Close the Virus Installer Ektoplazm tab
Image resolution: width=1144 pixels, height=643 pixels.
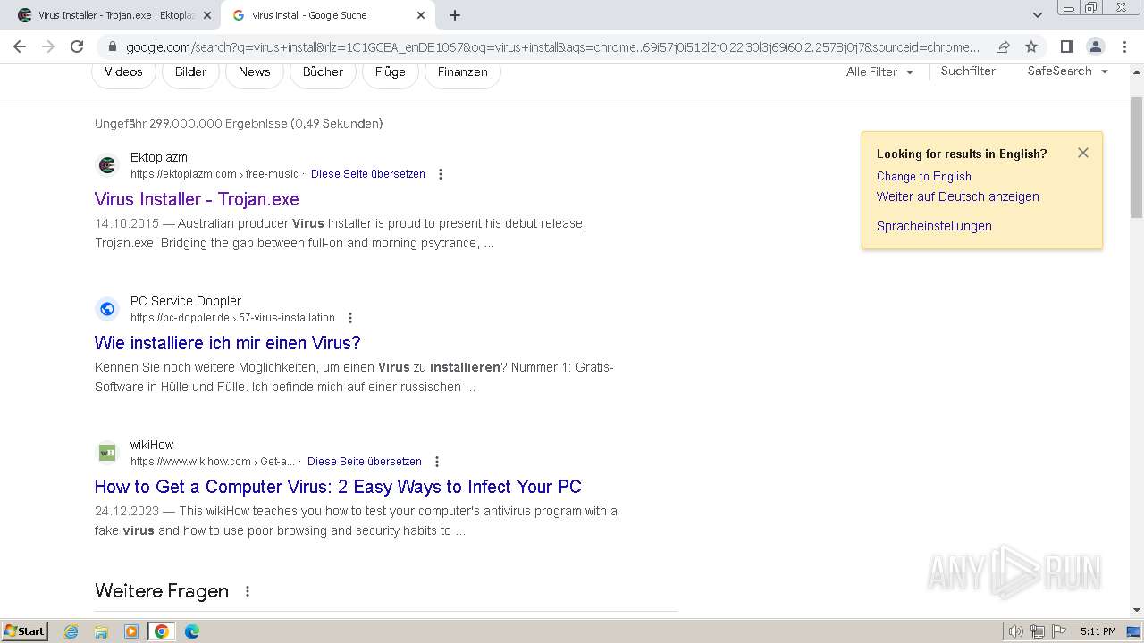point(207,15)
